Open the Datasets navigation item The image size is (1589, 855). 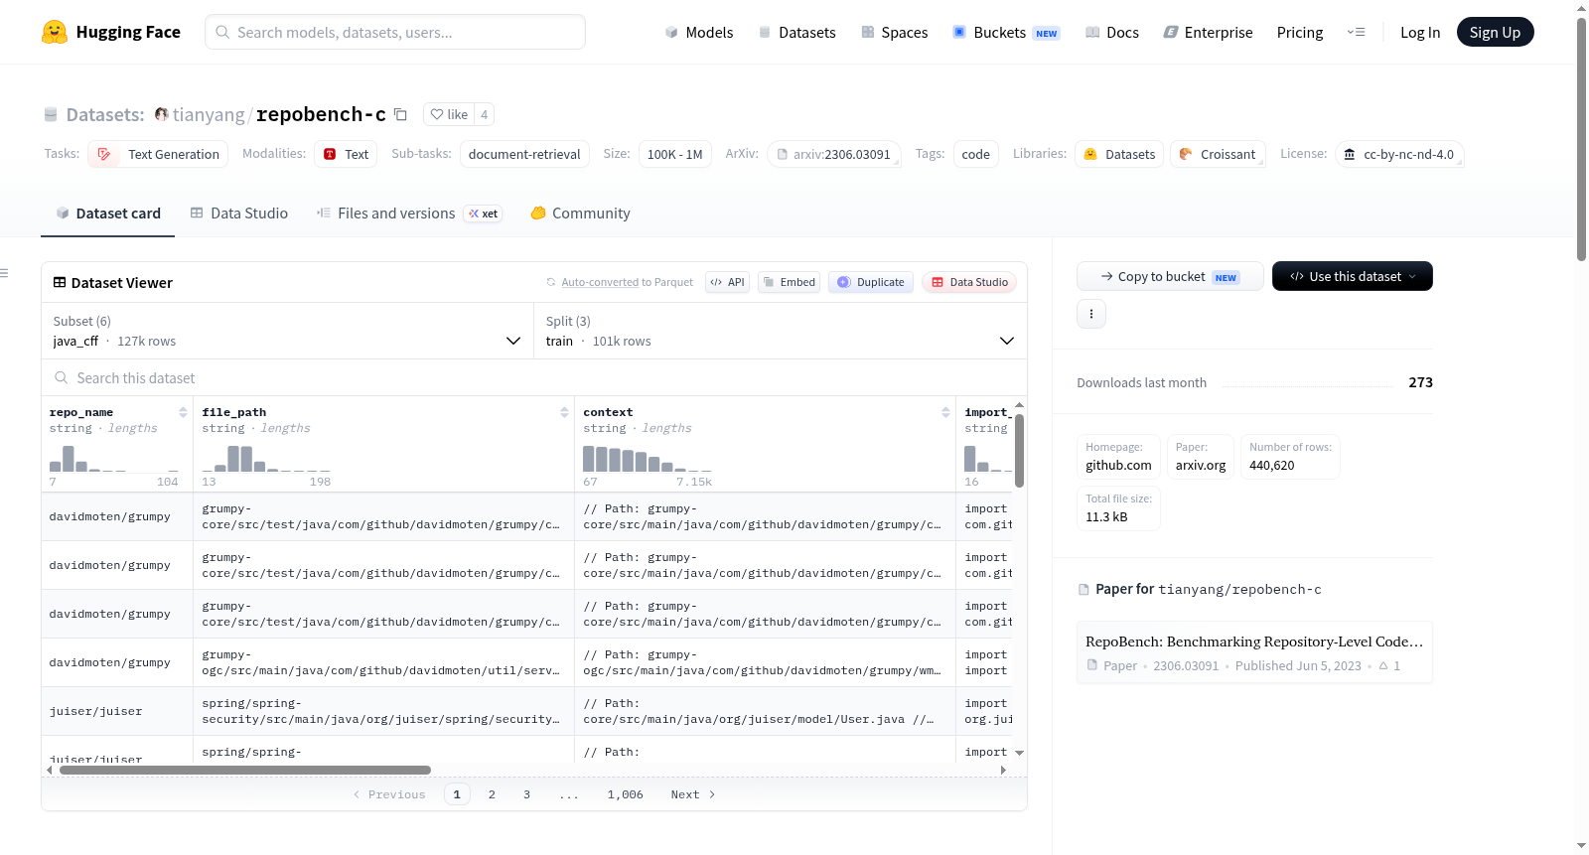797,32
